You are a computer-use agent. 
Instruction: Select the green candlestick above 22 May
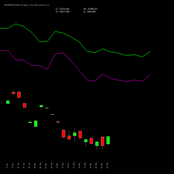[x=108, y=140]
